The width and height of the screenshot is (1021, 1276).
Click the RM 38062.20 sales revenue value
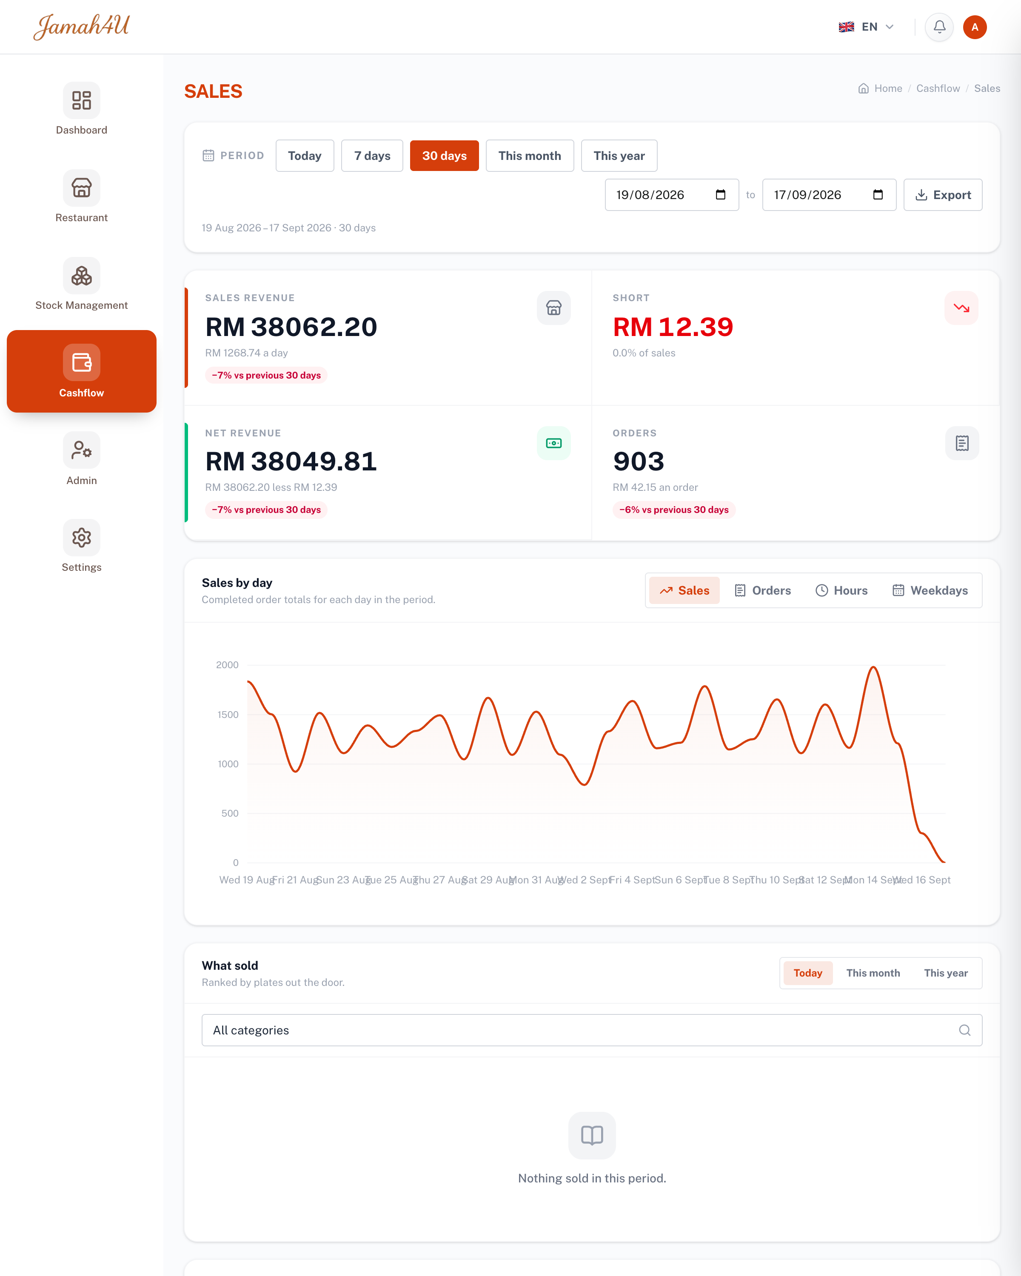[291, 327]
